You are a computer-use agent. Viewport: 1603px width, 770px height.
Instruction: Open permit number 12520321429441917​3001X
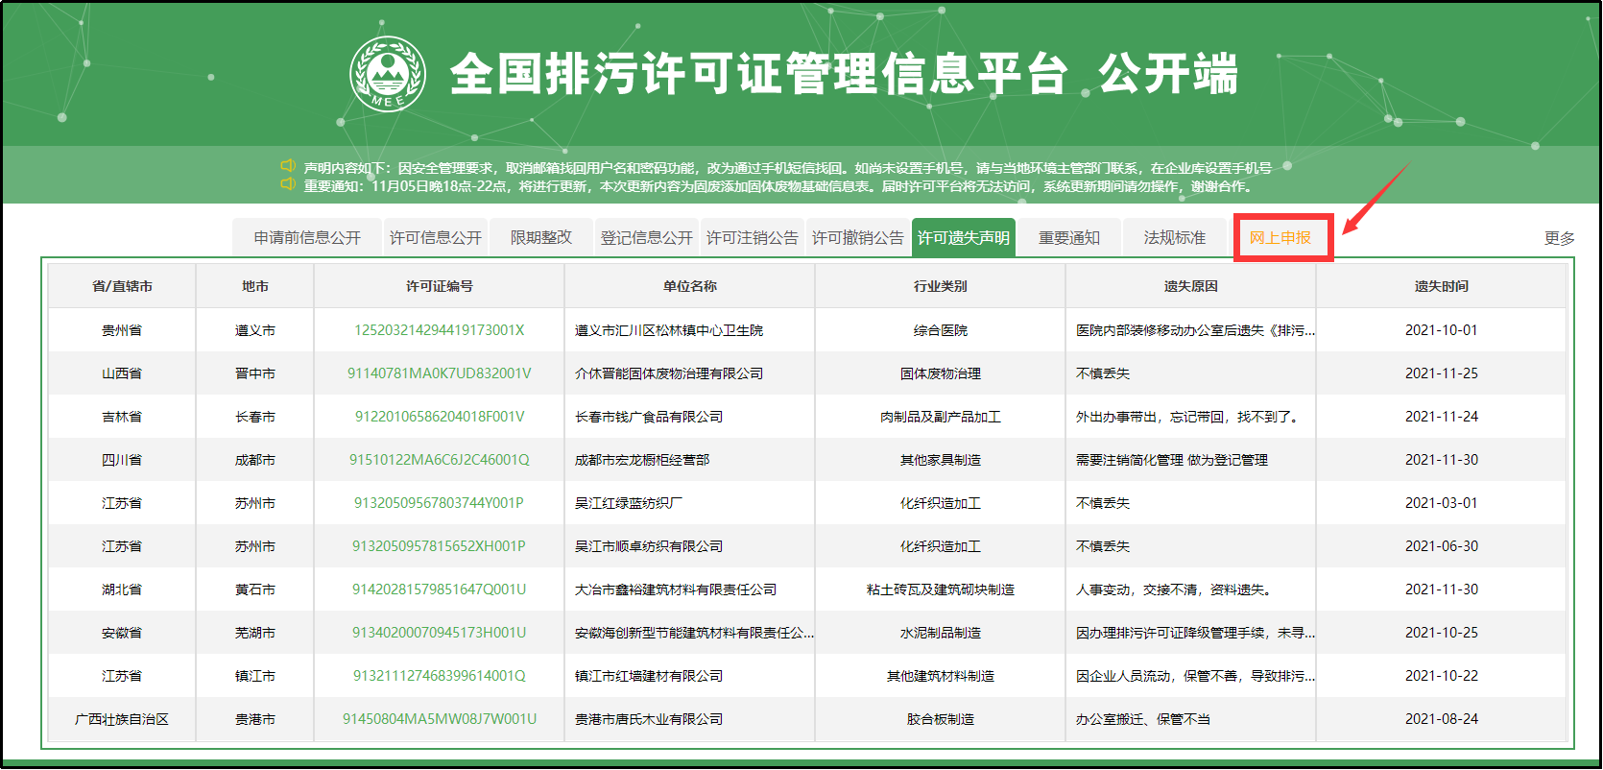[439, 330]
